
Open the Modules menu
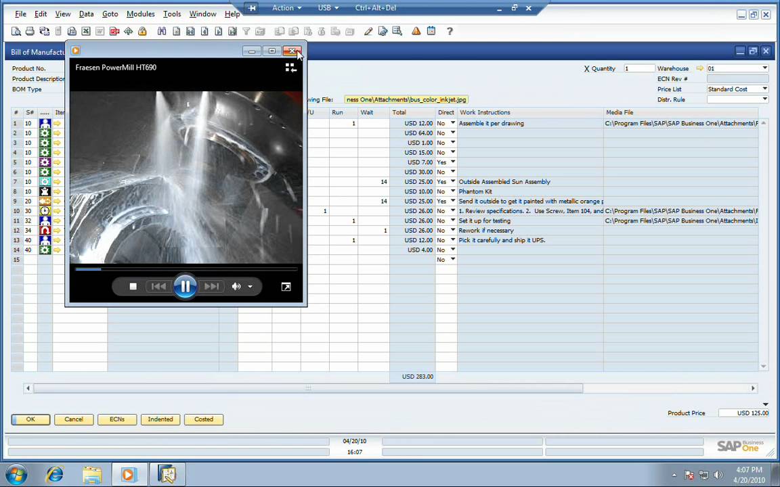(x=140, y=14)
